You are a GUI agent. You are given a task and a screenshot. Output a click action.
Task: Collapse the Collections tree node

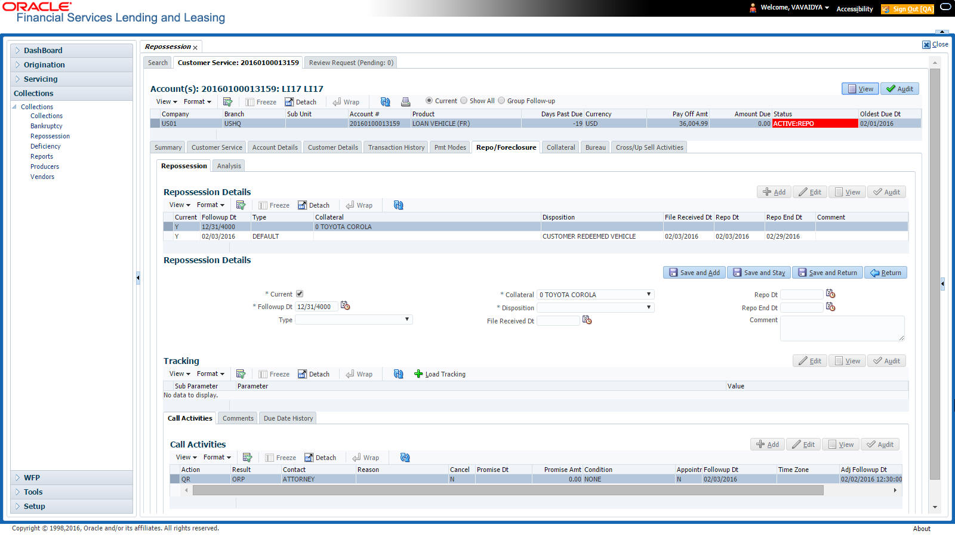[14, 107]
